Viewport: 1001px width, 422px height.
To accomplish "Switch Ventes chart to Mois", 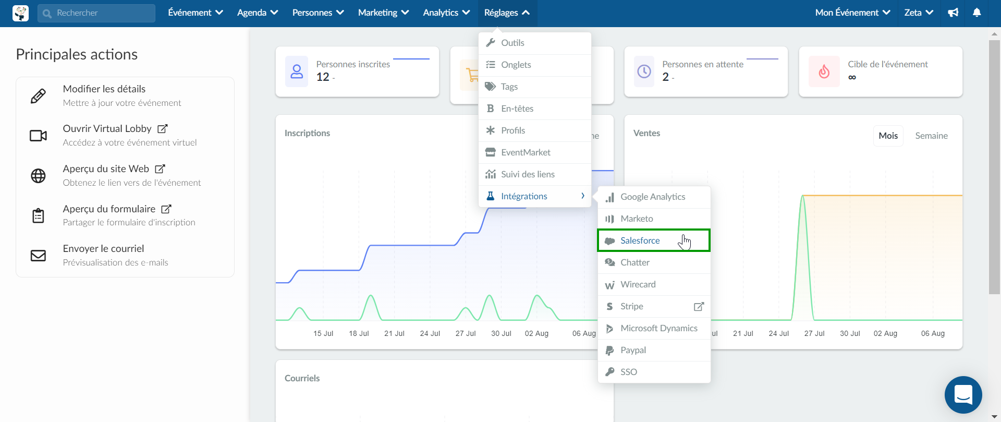I will 888,136.
